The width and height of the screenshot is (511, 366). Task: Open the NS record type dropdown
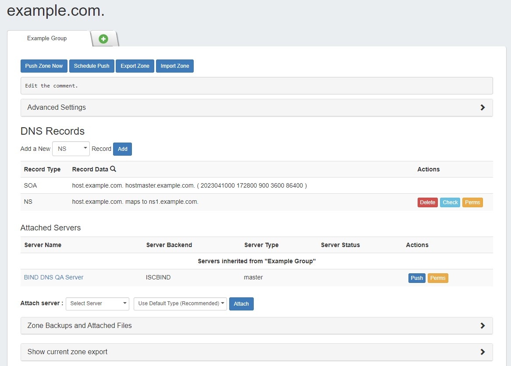(71, 149)
